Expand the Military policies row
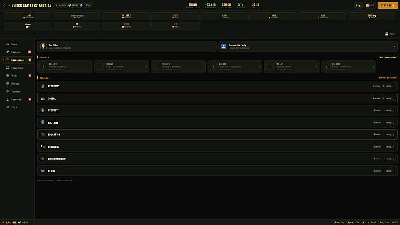This screenshot has height=225, width=400. 218,122
